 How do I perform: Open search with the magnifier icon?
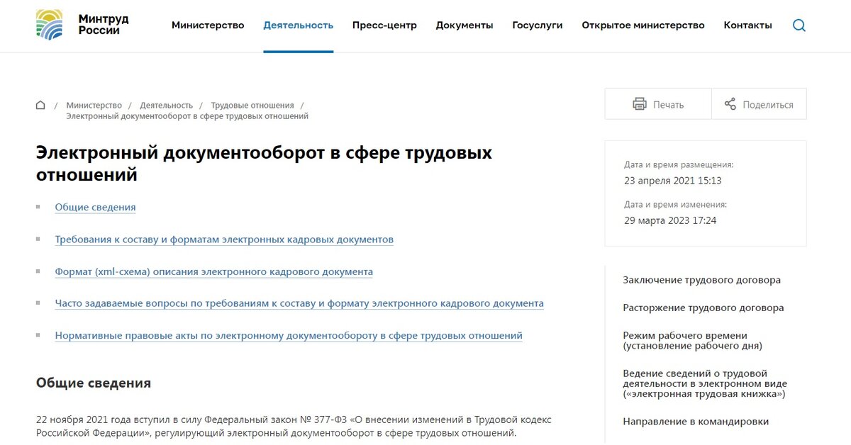799,25
